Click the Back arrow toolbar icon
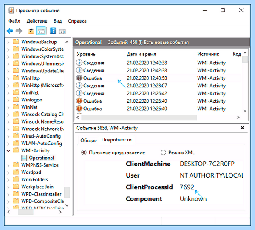Viewport: 255px width, 230px height. pos(10,31)
